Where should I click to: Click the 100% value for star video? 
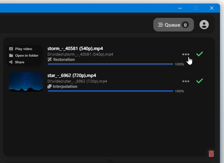180,91
